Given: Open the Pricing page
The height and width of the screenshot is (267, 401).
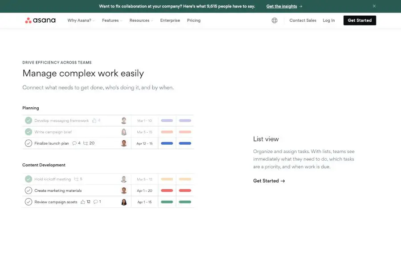Looking at the screenshot, I should pos(194,20).
